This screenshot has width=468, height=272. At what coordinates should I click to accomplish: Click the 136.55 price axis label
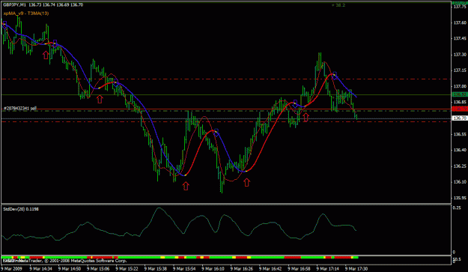click(x=460, y=134)
